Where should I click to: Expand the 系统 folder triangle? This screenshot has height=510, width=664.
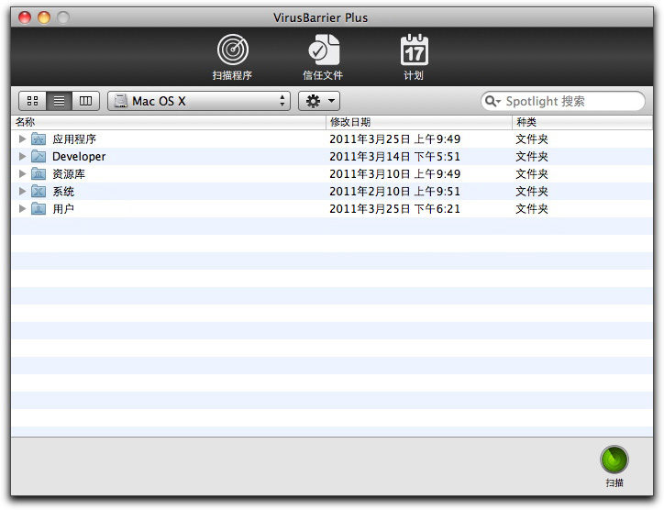pyautogui.click(x=22, y=191)
